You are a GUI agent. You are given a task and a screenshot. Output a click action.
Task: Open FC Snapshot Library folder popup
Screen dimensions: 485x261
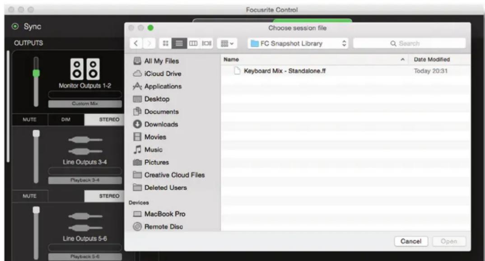coord(298,43)
